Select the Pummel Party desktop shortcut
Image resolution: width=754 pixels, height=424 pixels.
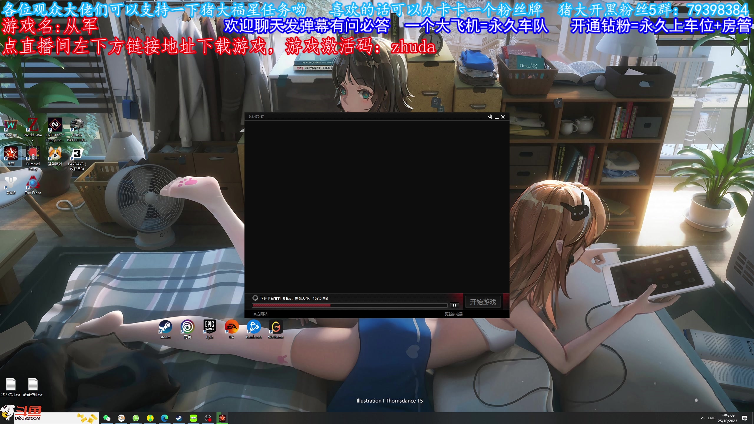click(33, 159)
